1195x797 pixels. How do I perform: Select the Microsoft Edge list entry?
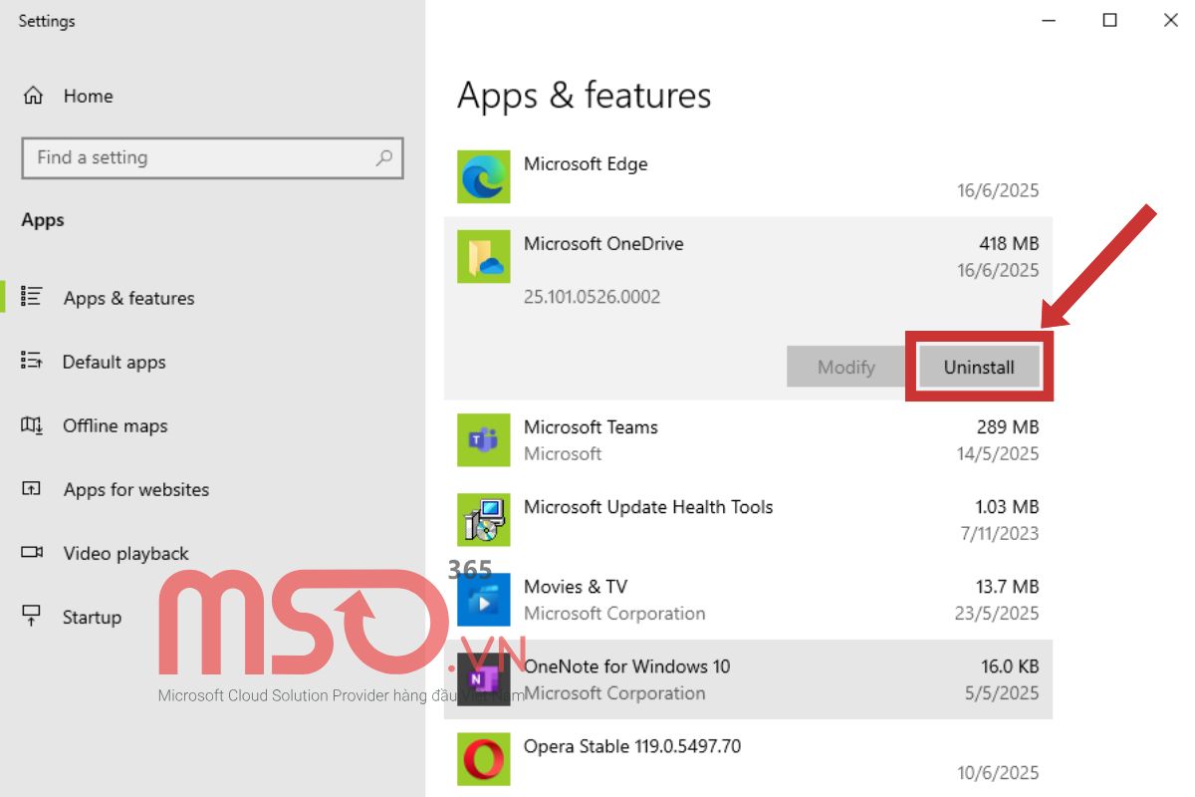click(x=748, y=176)
